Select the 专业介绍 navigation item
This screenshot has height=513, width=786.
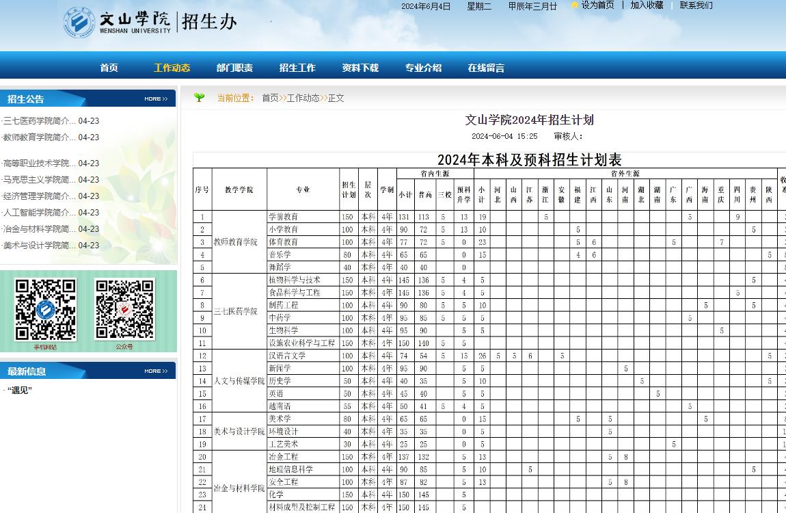click(x=423, y=68)
